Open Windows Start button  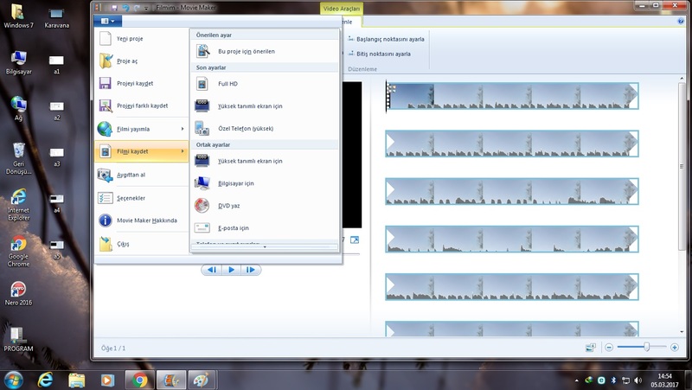pos(13,380)
